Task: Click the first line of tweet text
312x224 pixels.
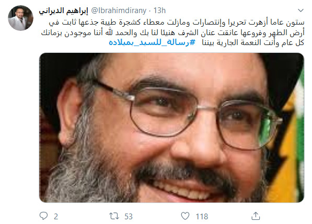Action: [177, 23]
